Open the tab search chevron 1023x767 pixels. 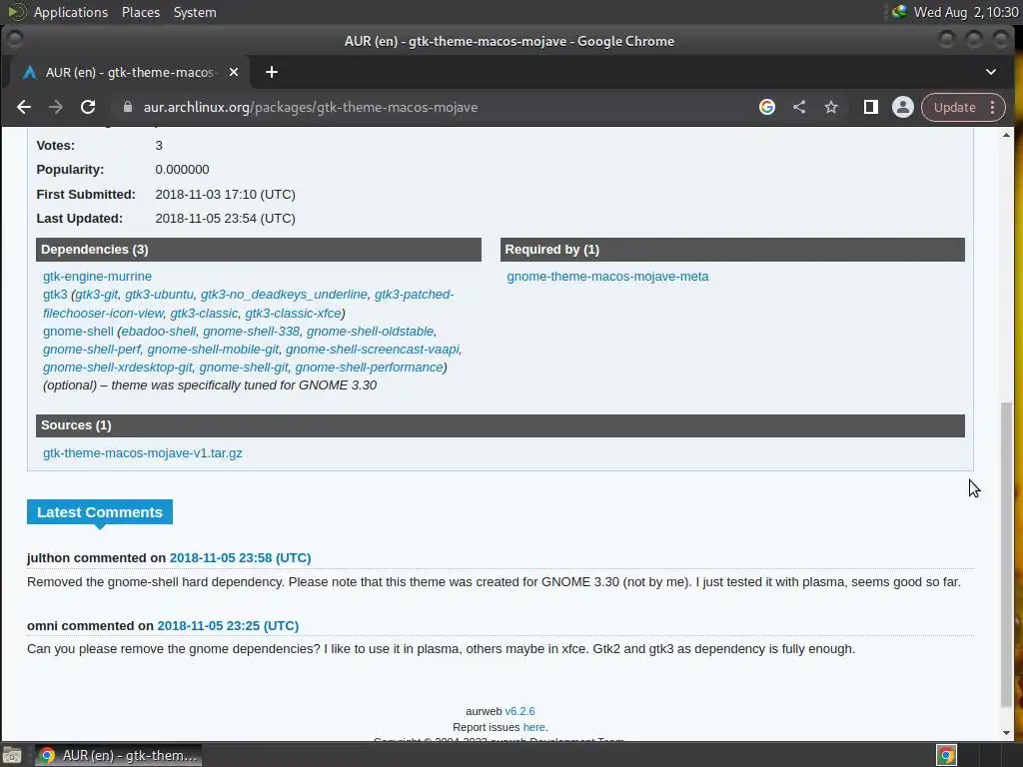[x=990, y=72]
